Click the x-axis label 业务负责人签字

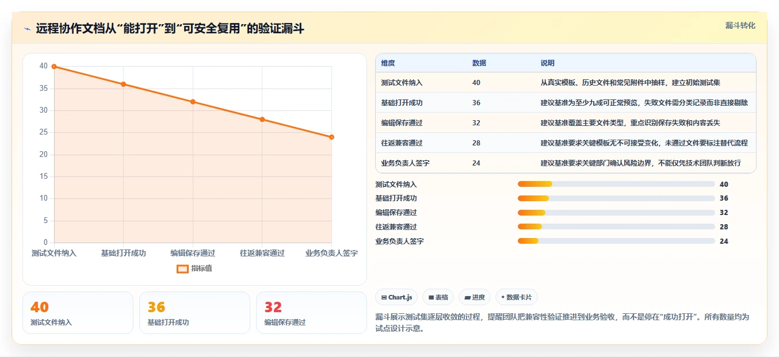click(x=331, y=253)
